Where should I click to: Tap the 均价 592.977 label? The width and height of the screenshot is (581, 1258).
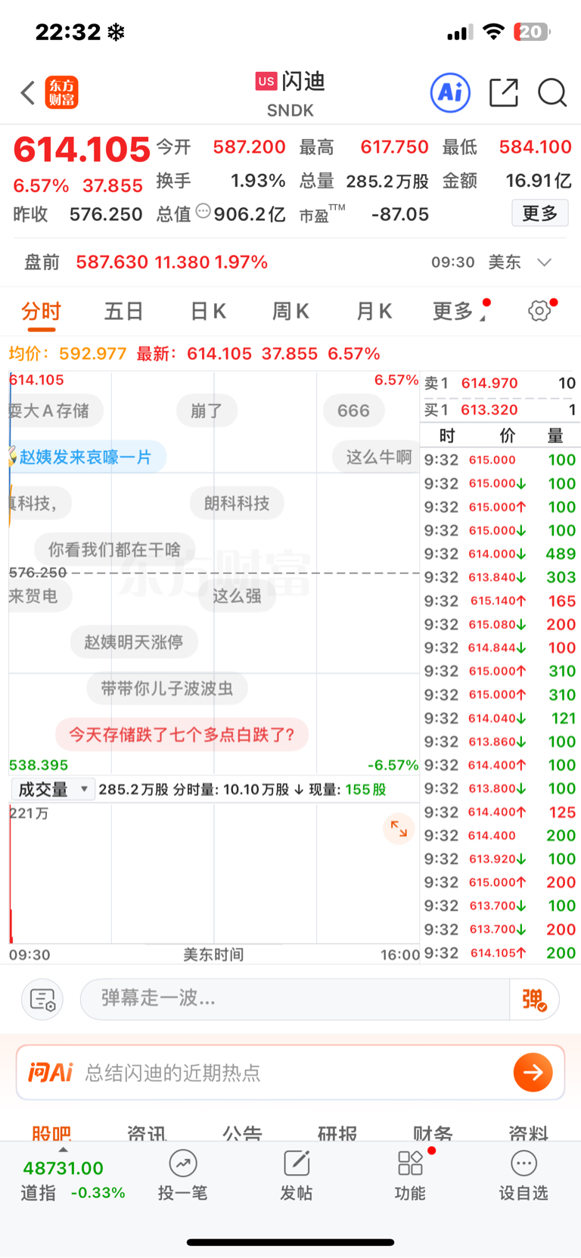pos(67,353)
